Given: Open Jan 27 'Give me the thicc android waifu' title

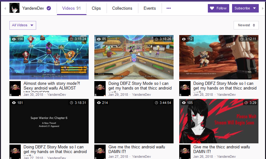Looking at the screenshot, I should (136, 149).
